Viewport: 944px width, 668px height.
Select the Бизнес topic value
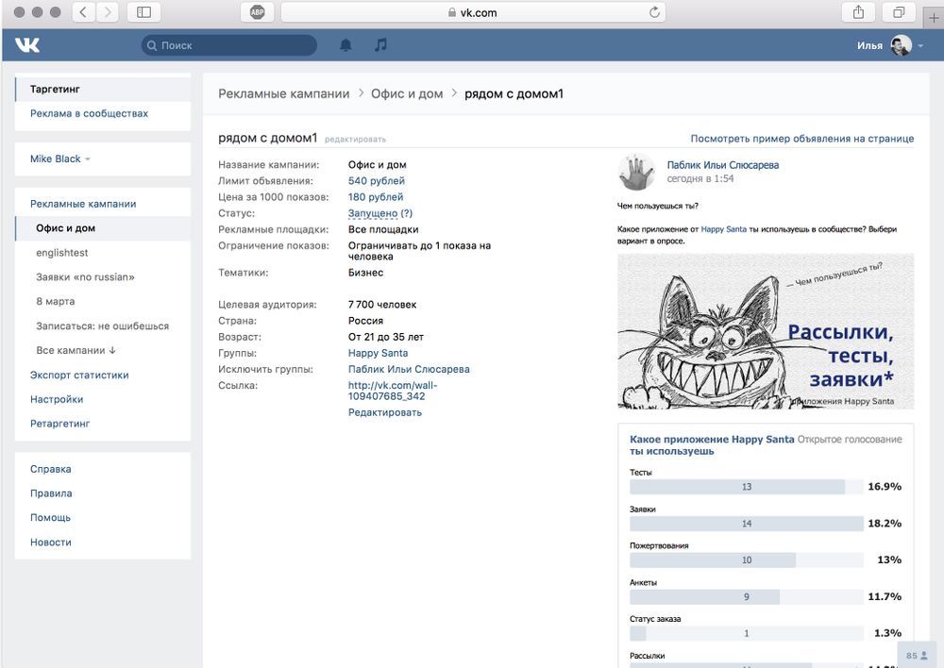pyautogui.click(x=365, y=273)
